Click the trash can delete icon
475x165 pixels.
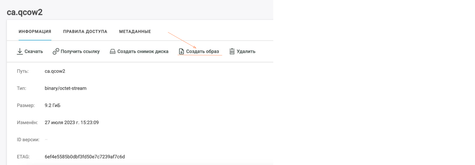pyautogui.click(x=232, y=51)
